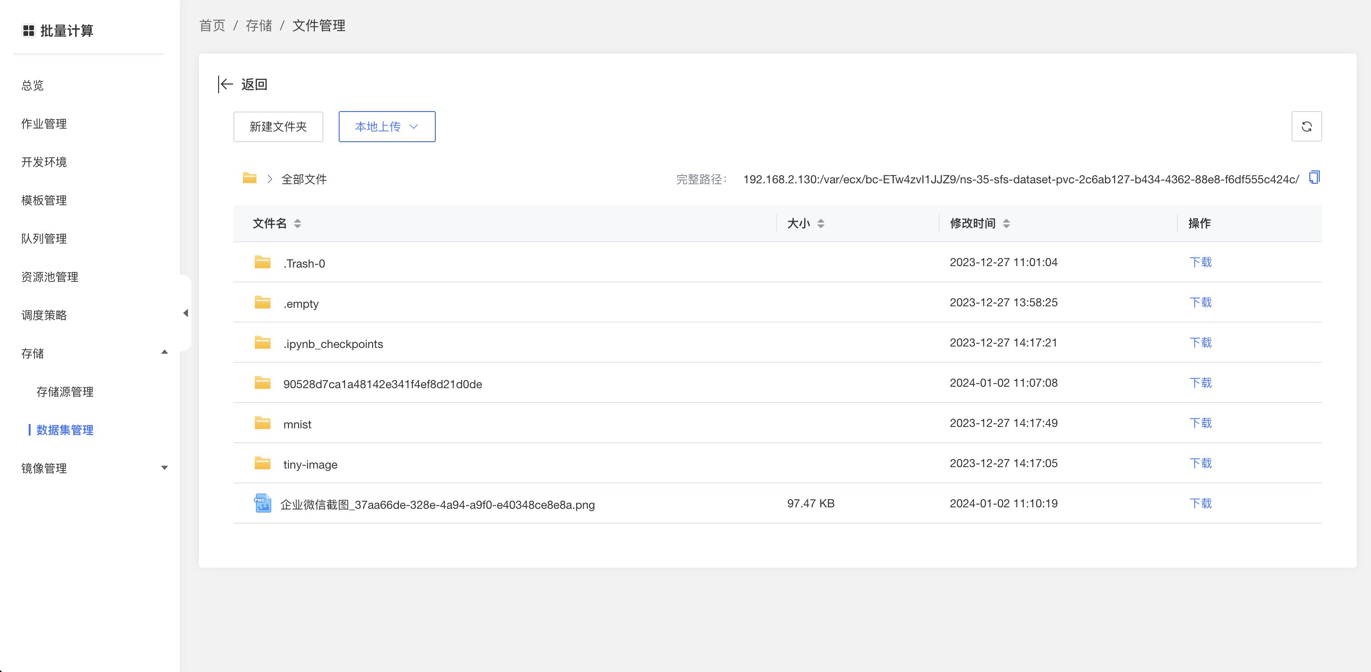Select 数据集管理 submenu item

(65, 430)
